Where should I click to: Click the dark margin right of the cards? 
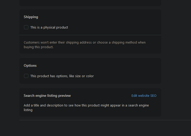[x=176, y=64]
